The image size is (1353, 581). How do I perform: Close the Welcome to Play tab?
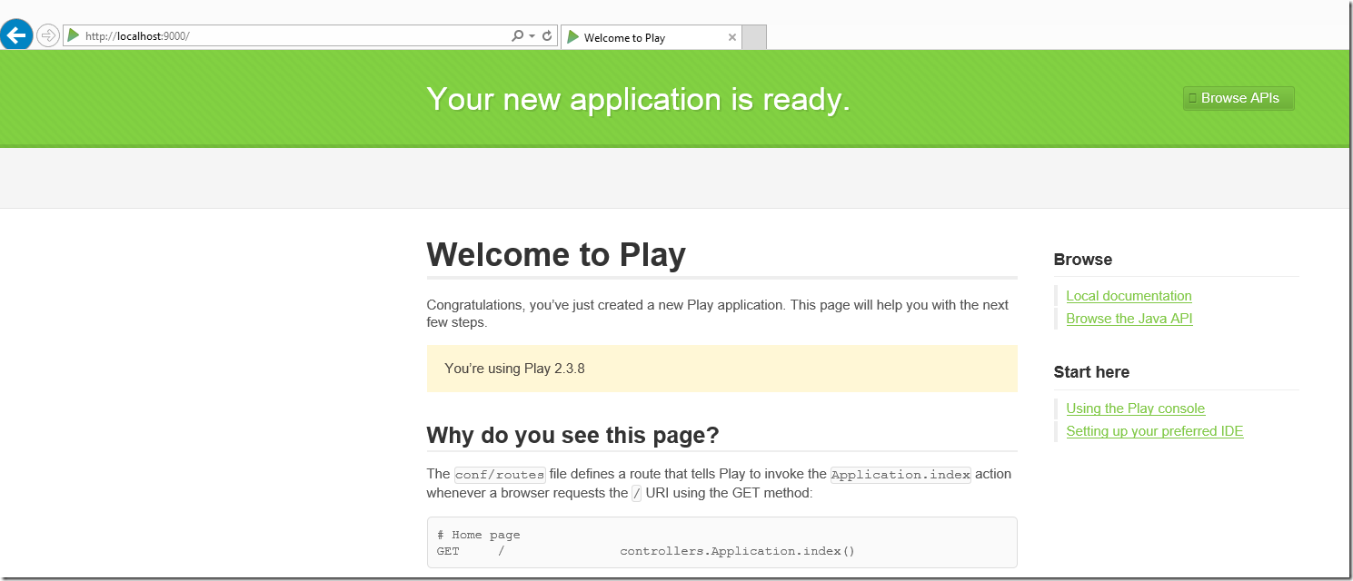point(732,37)
